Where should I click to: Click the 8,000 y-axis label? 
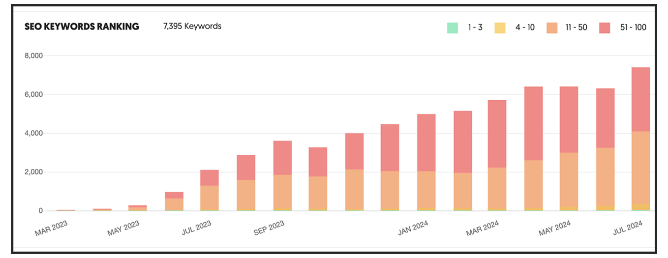click(34, 56)
